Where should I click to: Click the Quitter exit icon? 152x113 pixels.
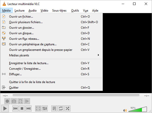coord(4,88)
